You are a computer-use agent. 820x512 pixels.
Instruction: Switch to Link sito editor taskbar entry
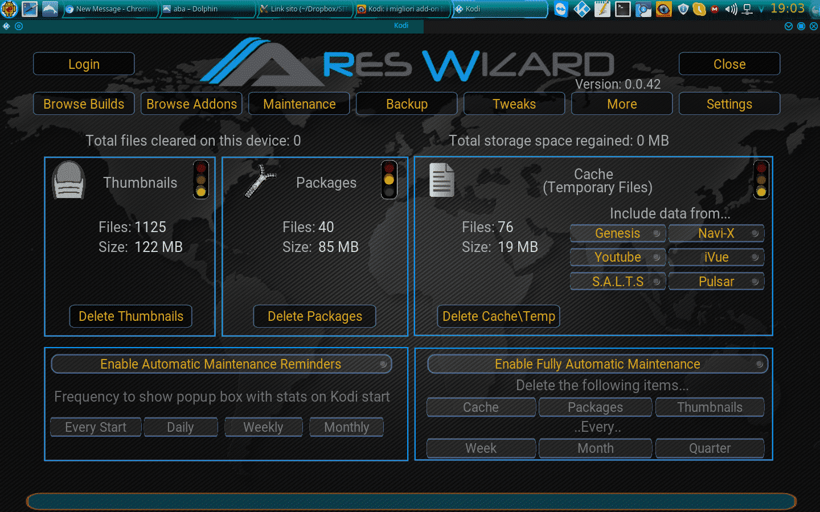305,9
